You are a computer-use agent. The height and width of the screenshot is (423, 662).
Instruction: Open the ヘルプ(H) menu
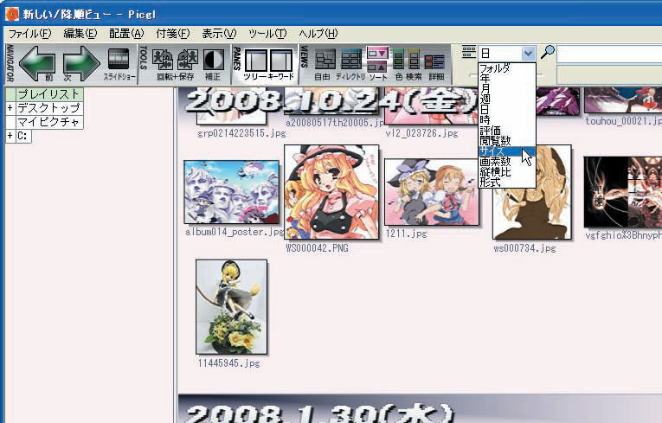pos(318,34)
